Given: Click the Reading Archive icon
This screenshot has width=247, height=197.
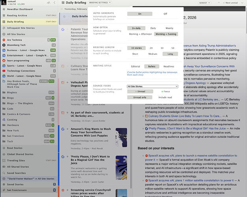Looking at the screenshot, I should tap(4, 15).
